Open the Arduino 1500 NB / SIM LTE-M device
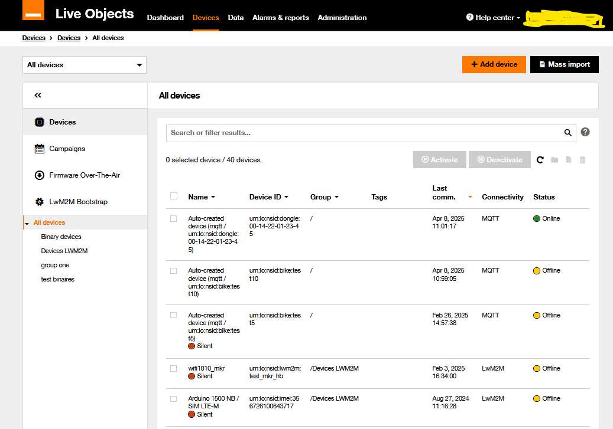 [213, 402]
